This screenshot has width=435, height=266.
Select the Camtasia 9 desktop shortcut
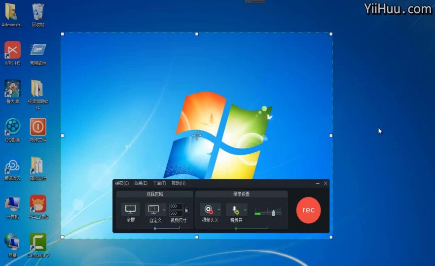38,245
